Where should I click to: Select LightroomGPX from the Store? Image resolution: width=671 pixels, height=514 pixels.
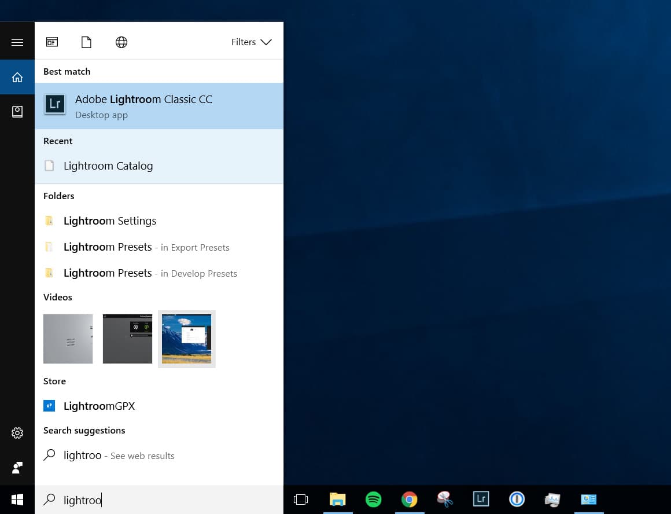99,406
